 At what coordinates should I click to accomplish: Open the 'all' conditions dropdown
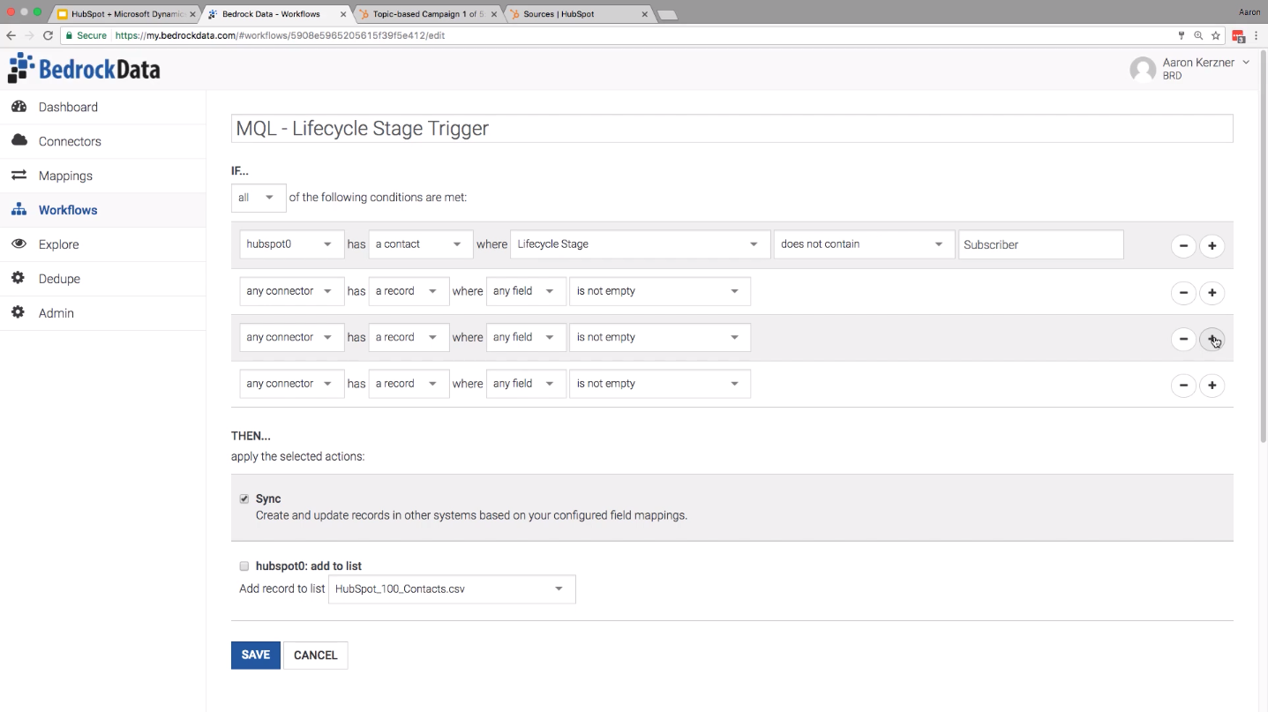(x=259, y=198)
